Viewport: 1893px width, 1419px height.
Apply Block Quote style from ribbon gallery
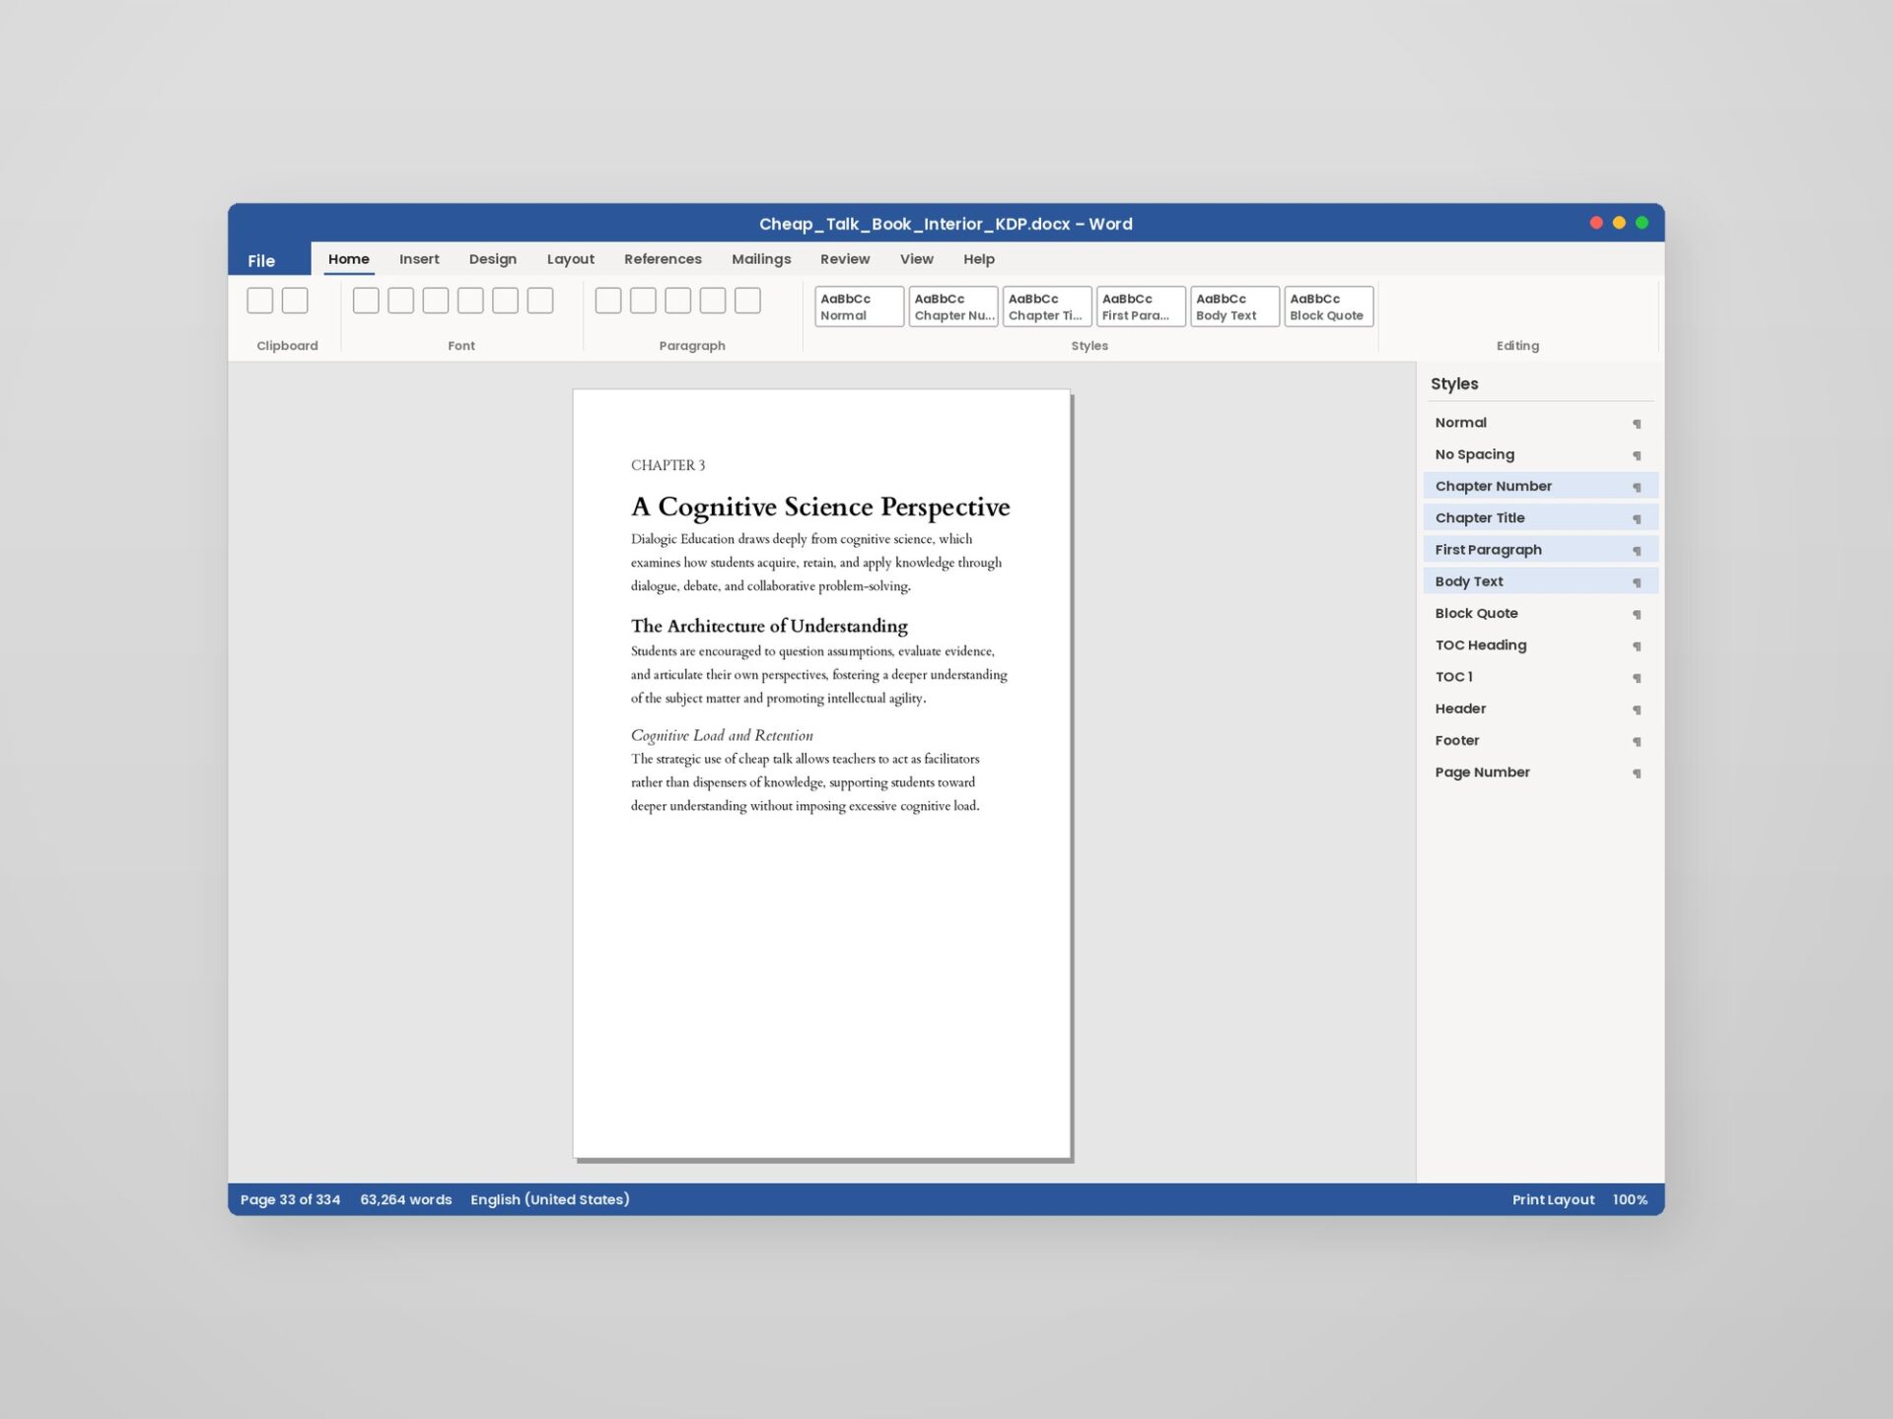click(x=1329, y=306)
